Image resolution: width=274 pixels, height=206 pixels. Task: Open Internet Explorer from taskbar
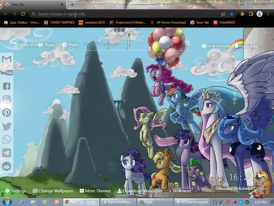(x=22, y=202)
